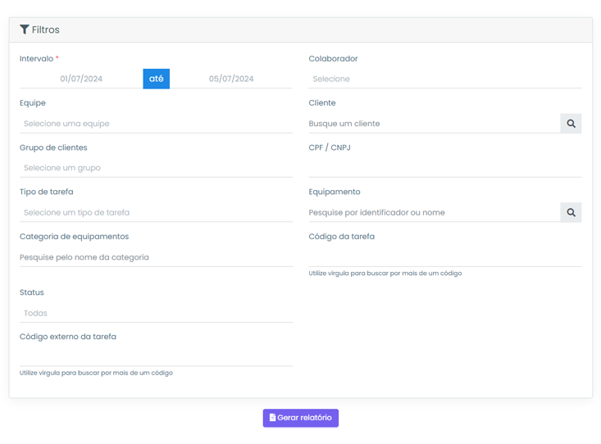
Task: Click the Filtros panel header title
Action: [x=46, y=29]
